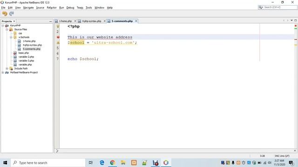Open the Navigate menu
The height and width of the screenshot is (167, 298).
(28, 7)
